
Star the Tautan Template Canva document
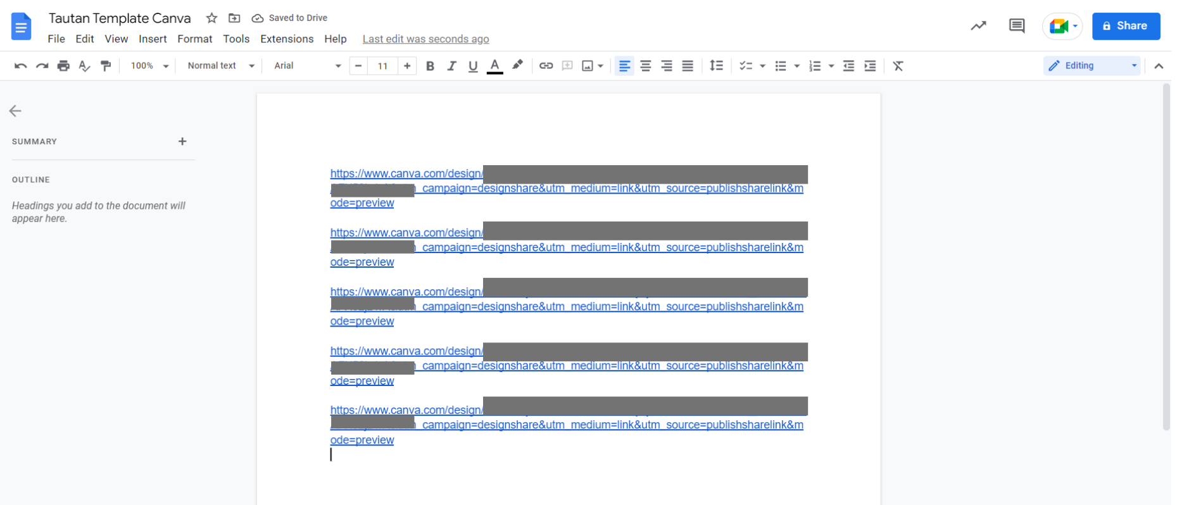tap(212, 18)
